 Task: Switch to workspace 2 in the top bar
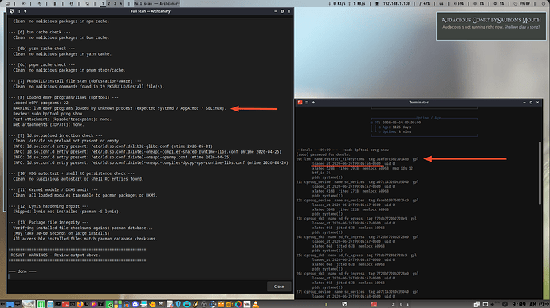coord(108,3)
